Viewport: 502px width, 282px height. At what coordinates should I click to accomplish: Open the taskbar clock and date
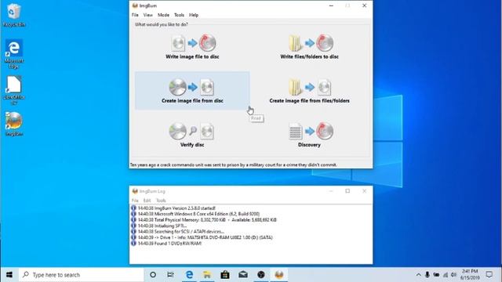pyautogui.click(x=470, y=275)
